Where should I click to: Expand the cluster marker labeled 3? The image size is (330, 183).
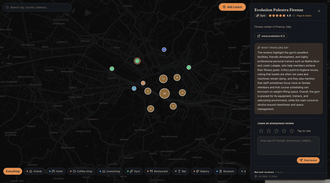point(173,106)
